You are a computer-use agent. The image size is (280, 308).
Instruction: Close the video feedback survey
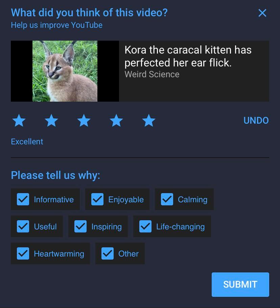pos(262,13)
